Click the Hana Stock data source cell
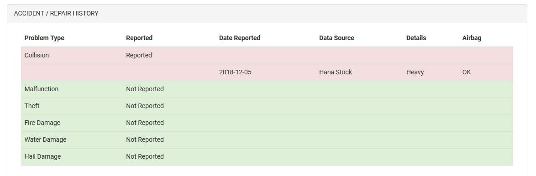536x176 pixels. pyautogui.click(x=335, y=72)
